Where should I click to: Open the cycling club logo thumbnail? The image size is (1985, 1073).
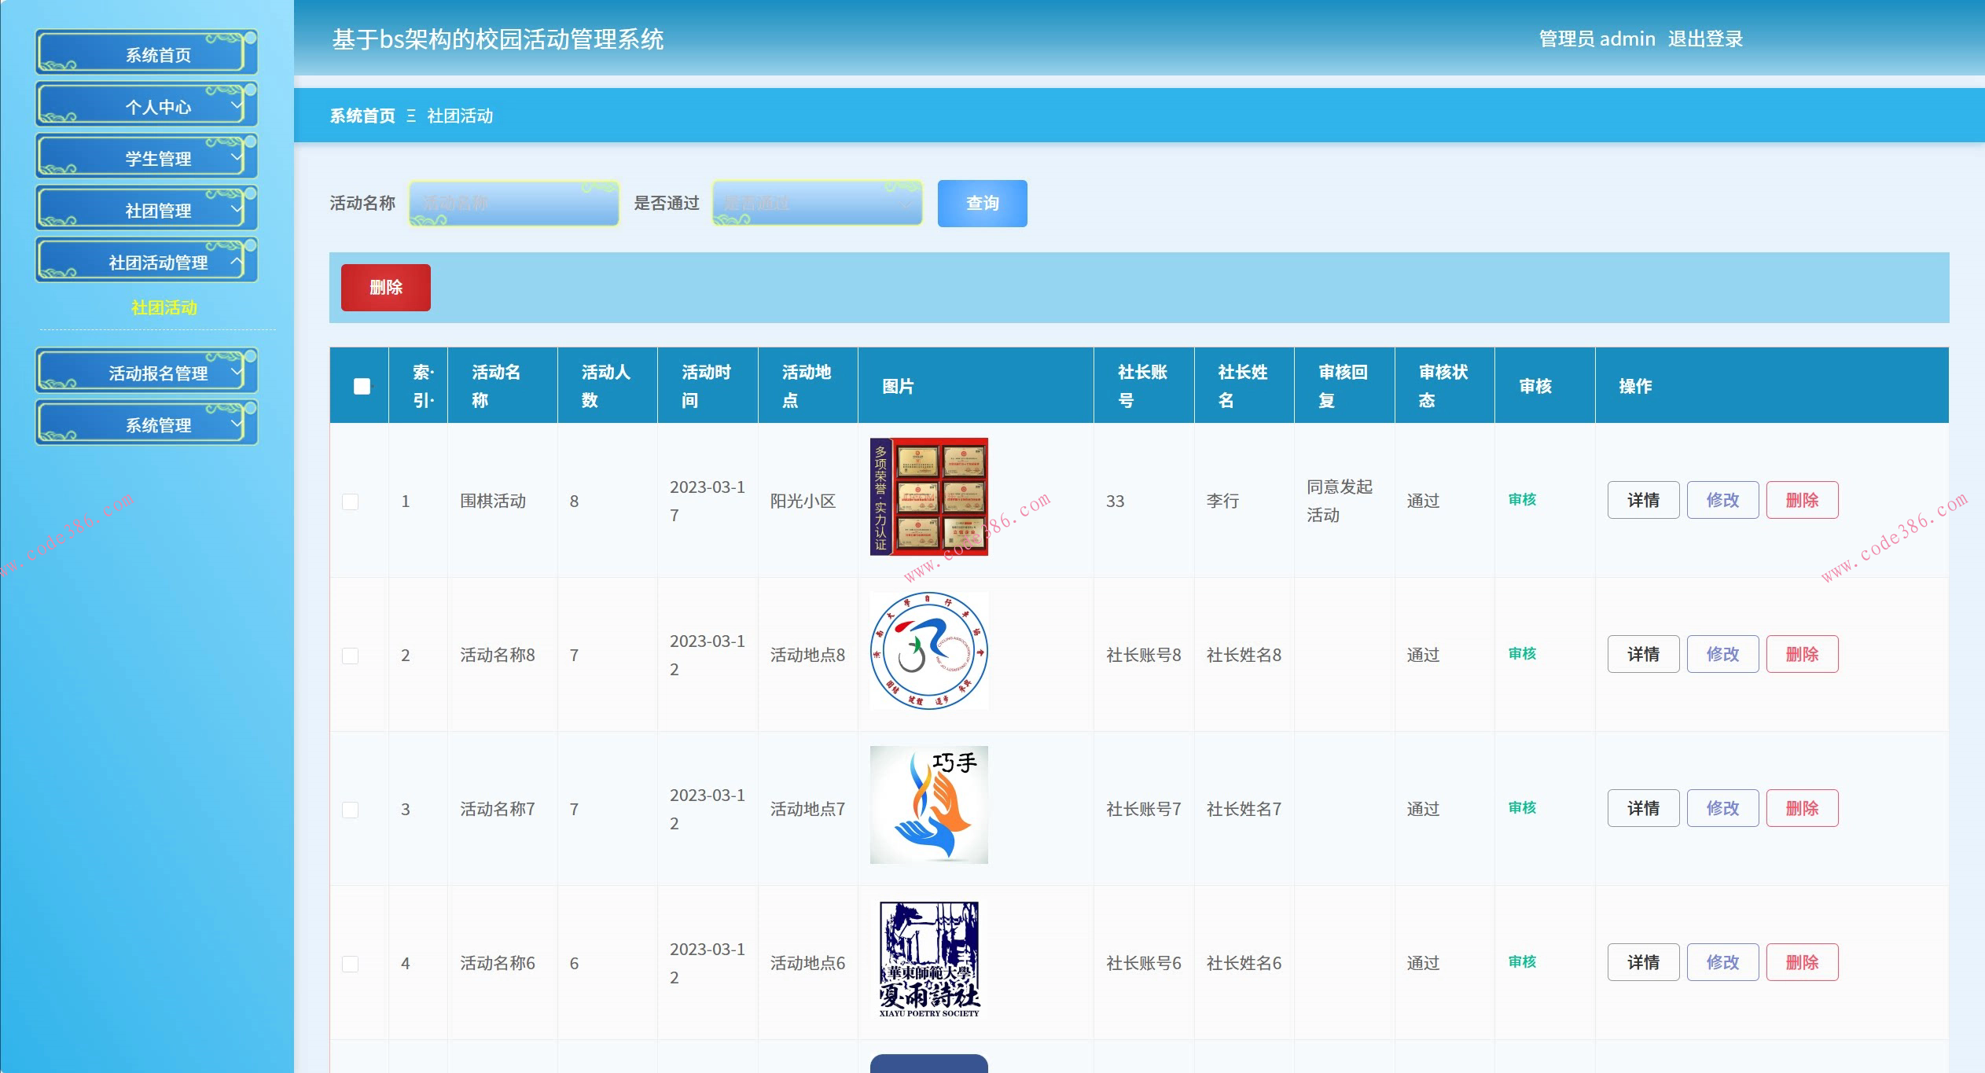[x=928, y=651]
